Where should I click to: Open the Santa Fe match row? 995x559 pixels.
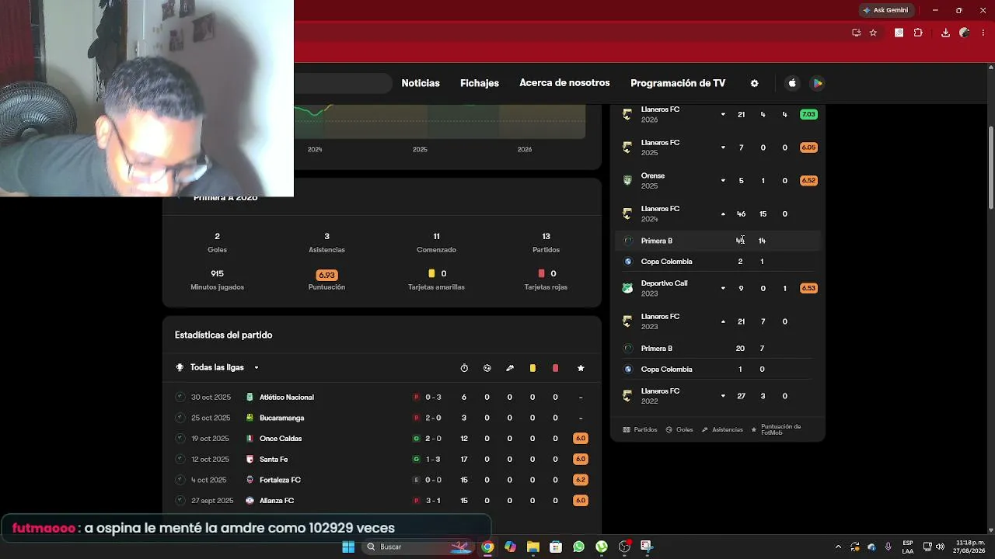(382, 460)
